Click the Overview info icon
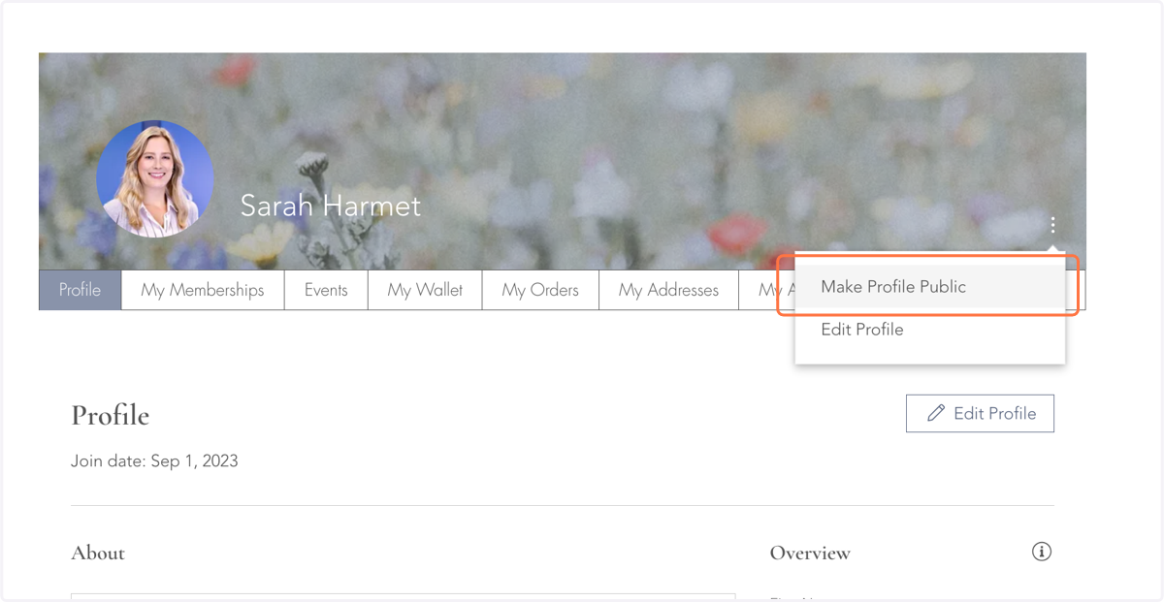1164x602 pixels. pos(1042,552)
